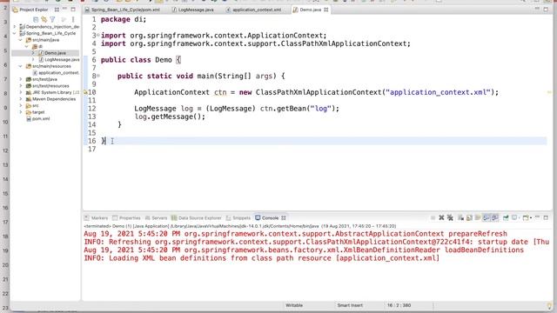
Task: Expand the target folder
Action: point(21,112)
